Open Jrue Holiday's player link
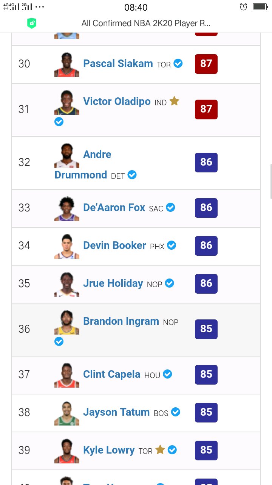Screen dimensions: 272x485 click(113, 283)
